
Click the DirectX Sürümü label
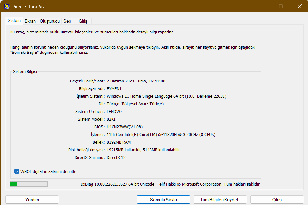(90, 158)
